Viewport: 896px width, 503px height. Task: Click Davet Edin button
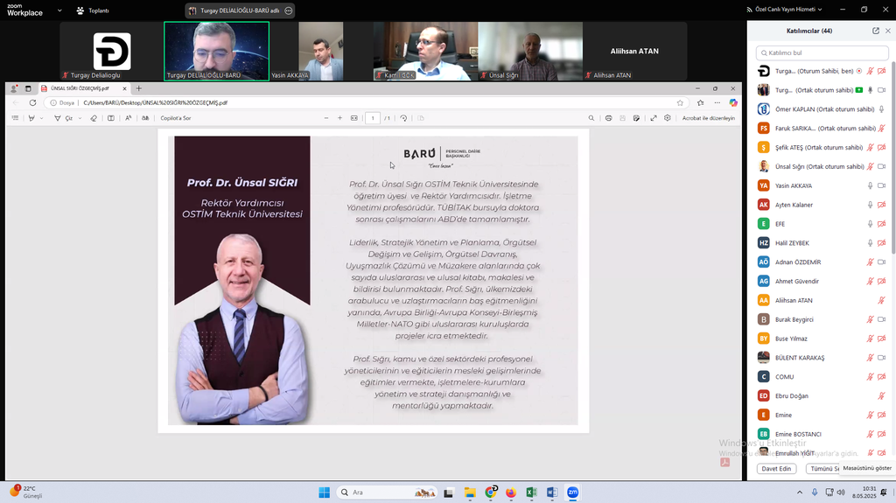776,469
